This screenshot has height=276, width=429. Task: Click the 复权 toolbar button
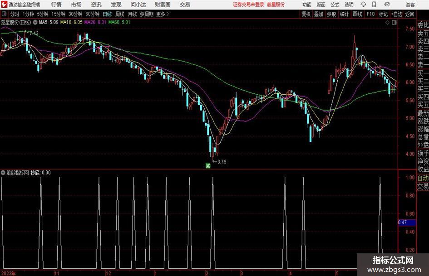tap(306, 14)
